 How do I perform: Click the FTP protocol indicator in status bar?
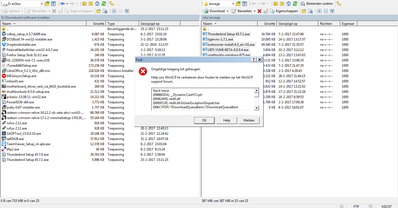pos(356,206)
